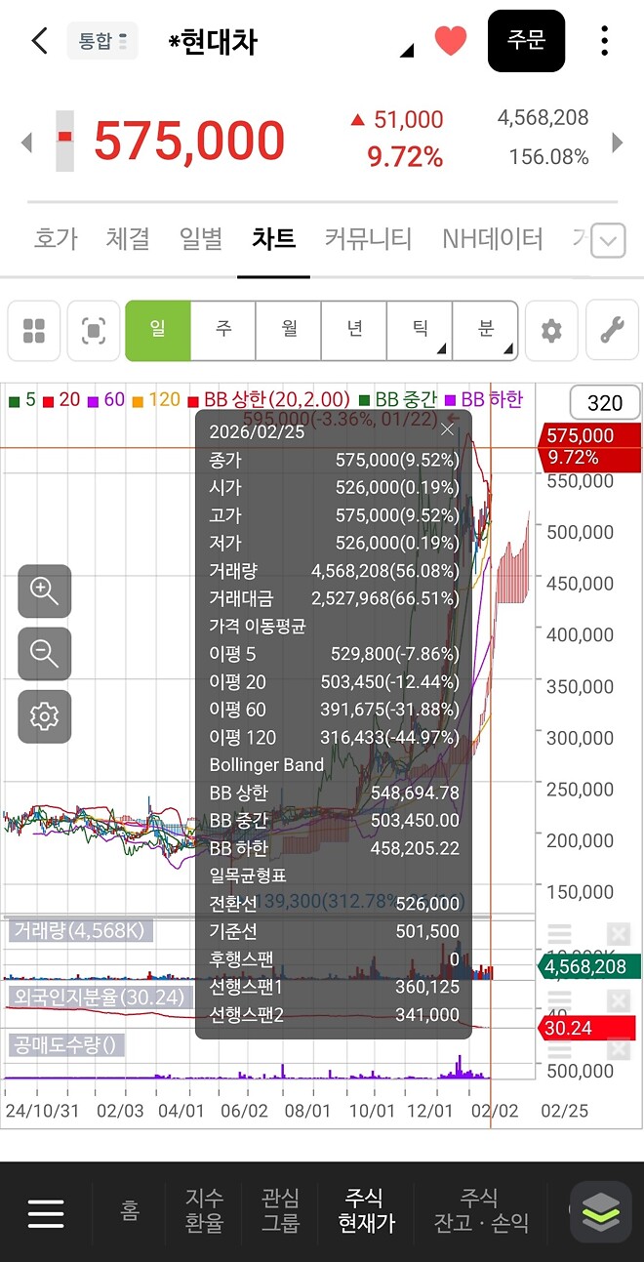Toggle the red heart favorite icon
Viewport: 644px width, 1262px height.
pyautogui.click(x=451, y=41)
